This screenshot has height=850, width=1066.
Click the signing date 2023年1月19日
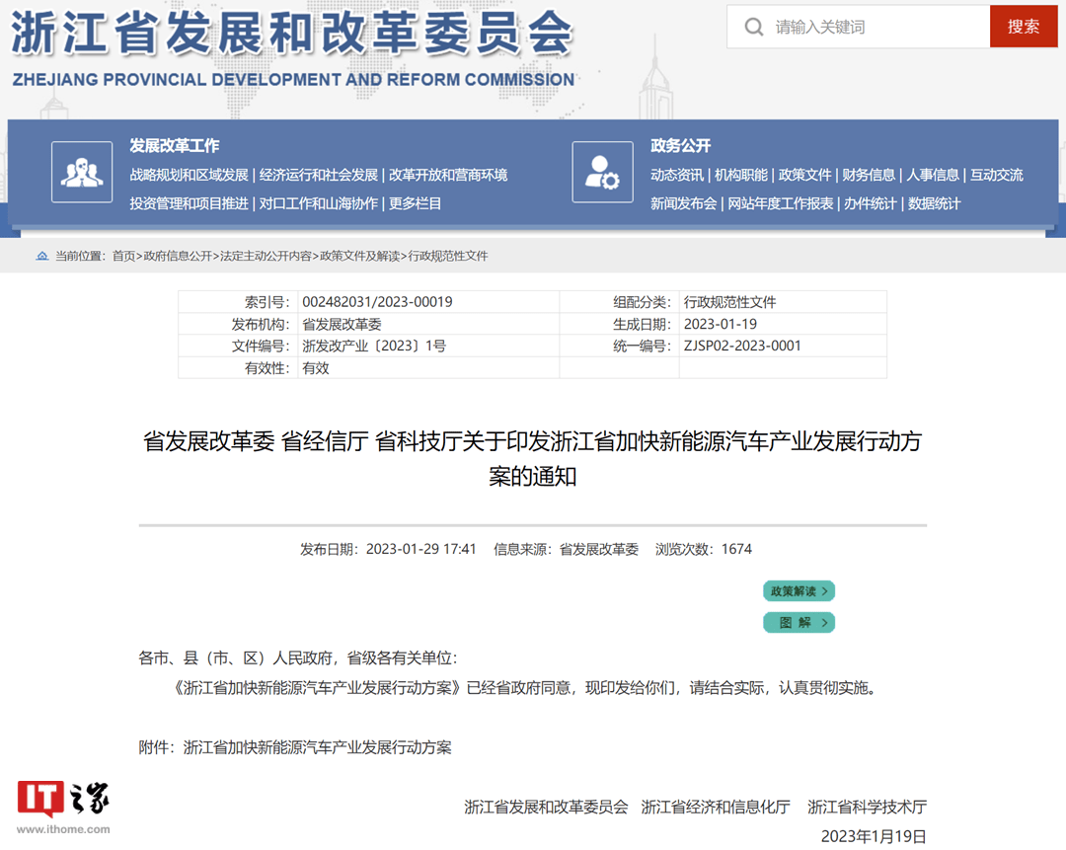click(x=874, y=836)
